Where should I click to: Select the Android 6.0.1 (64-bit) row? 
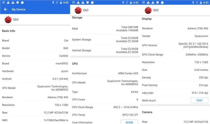click(x=35, y=79)
